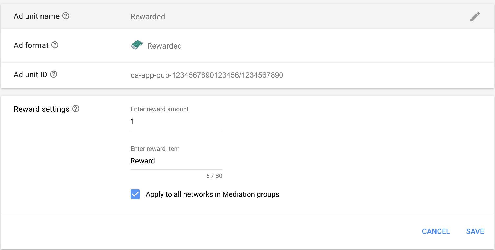Screen dimensions: 495x250
Task: Click the Reward settings heading
Action: 42,109
